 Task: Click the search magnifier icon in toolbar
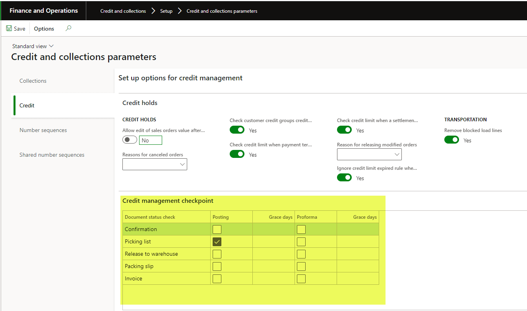68,28
